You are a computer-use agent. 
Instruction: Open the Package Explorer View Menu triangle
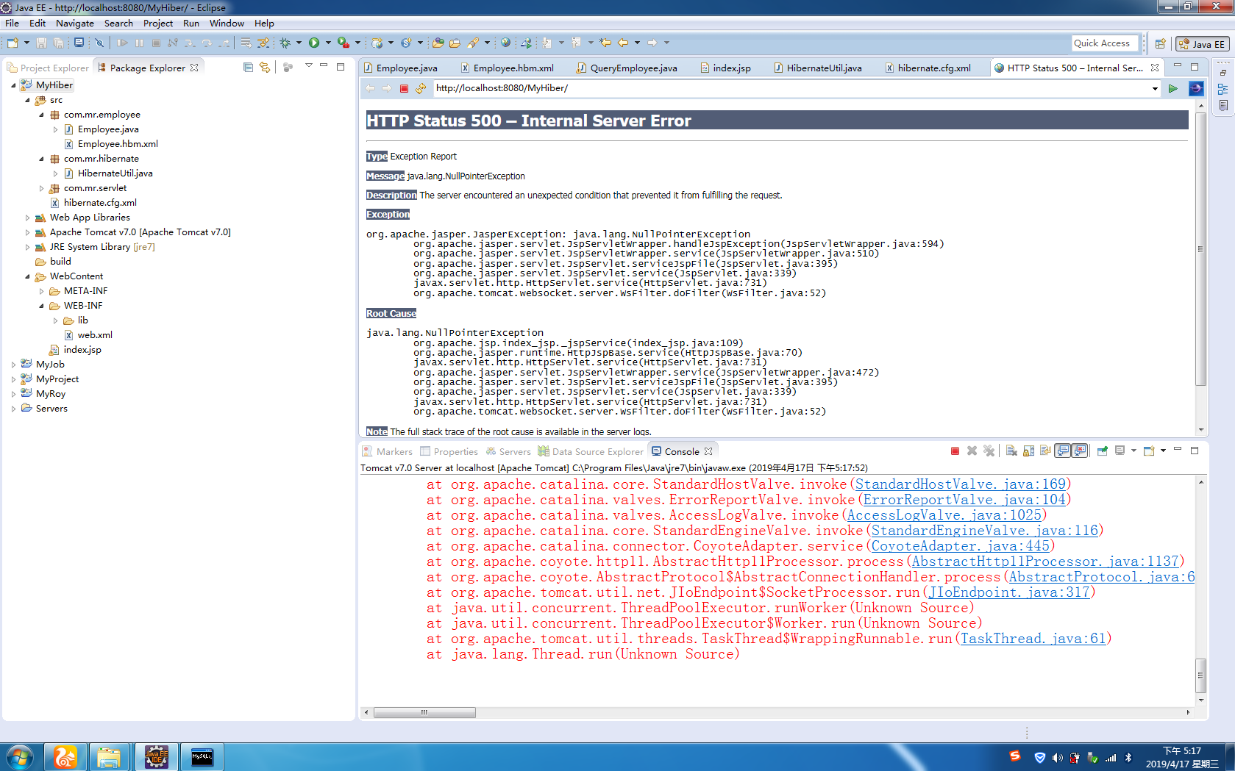click(309, 66)
